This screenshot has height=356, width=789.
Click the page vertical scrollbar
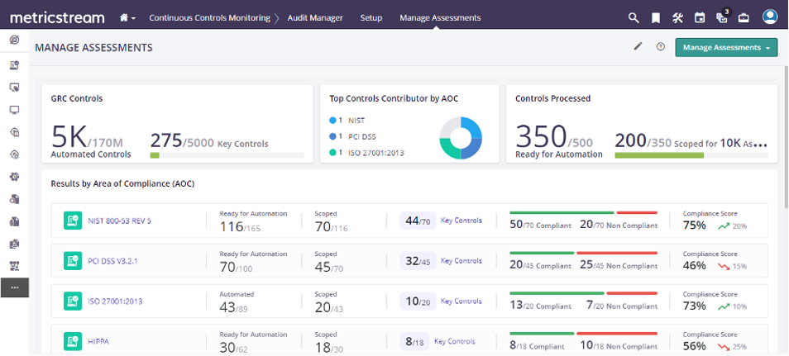[x=786, y=135]
